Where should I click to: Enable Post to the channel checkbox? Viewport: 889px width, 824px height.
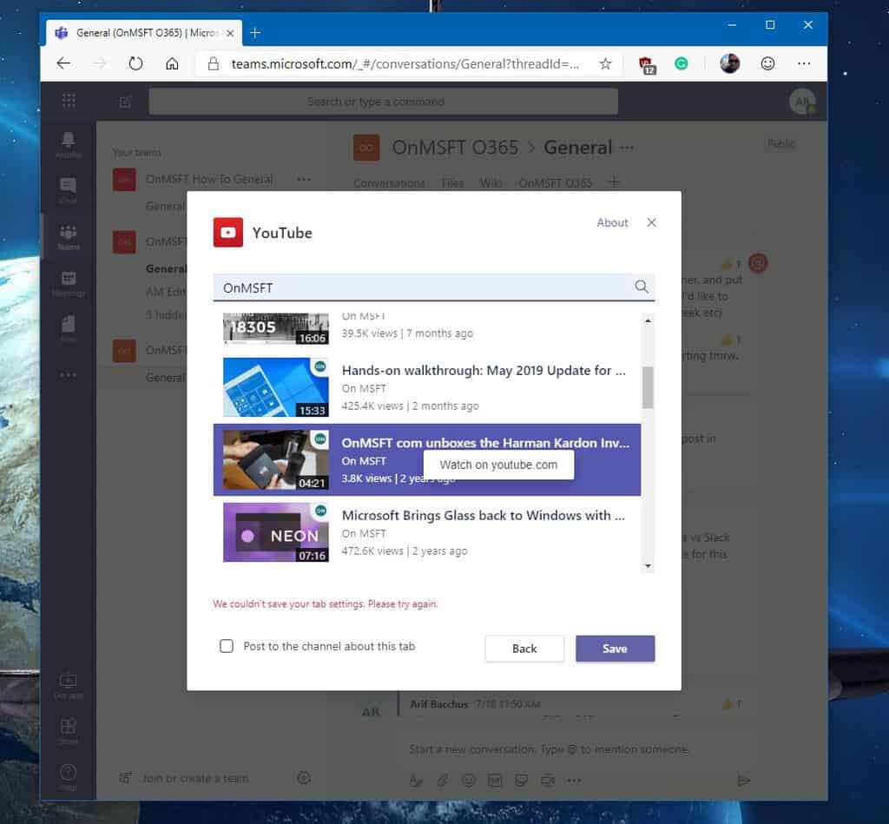(x=227, y=646)
